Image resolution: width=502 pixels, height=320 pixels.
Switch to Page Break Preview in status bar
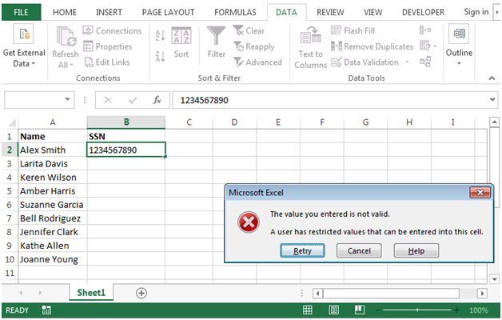point(360,310)
